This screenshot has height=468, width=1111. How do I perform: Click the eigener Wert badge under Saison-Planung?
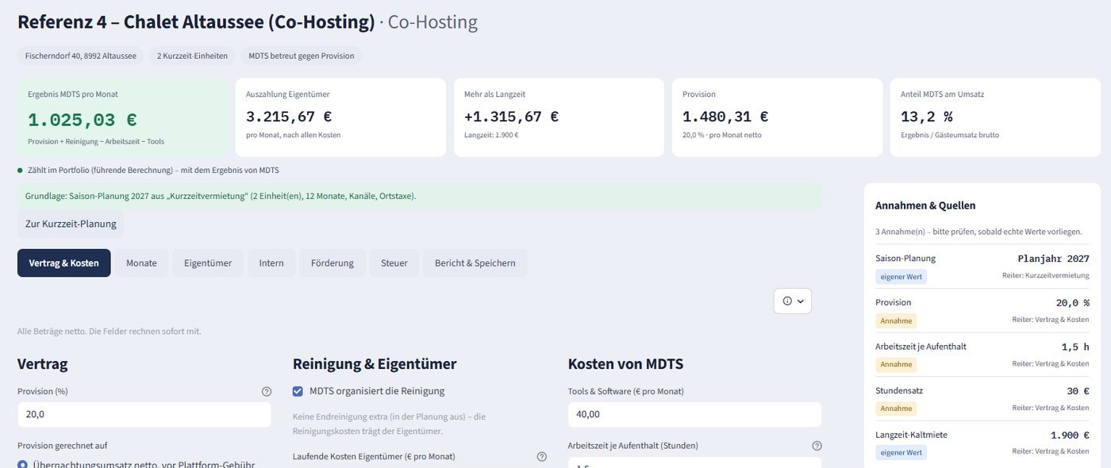pos(901,277)
